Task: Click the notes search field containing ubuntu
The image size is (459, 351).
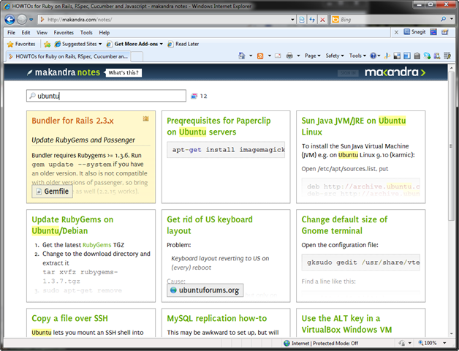Action: pos(106,96)
